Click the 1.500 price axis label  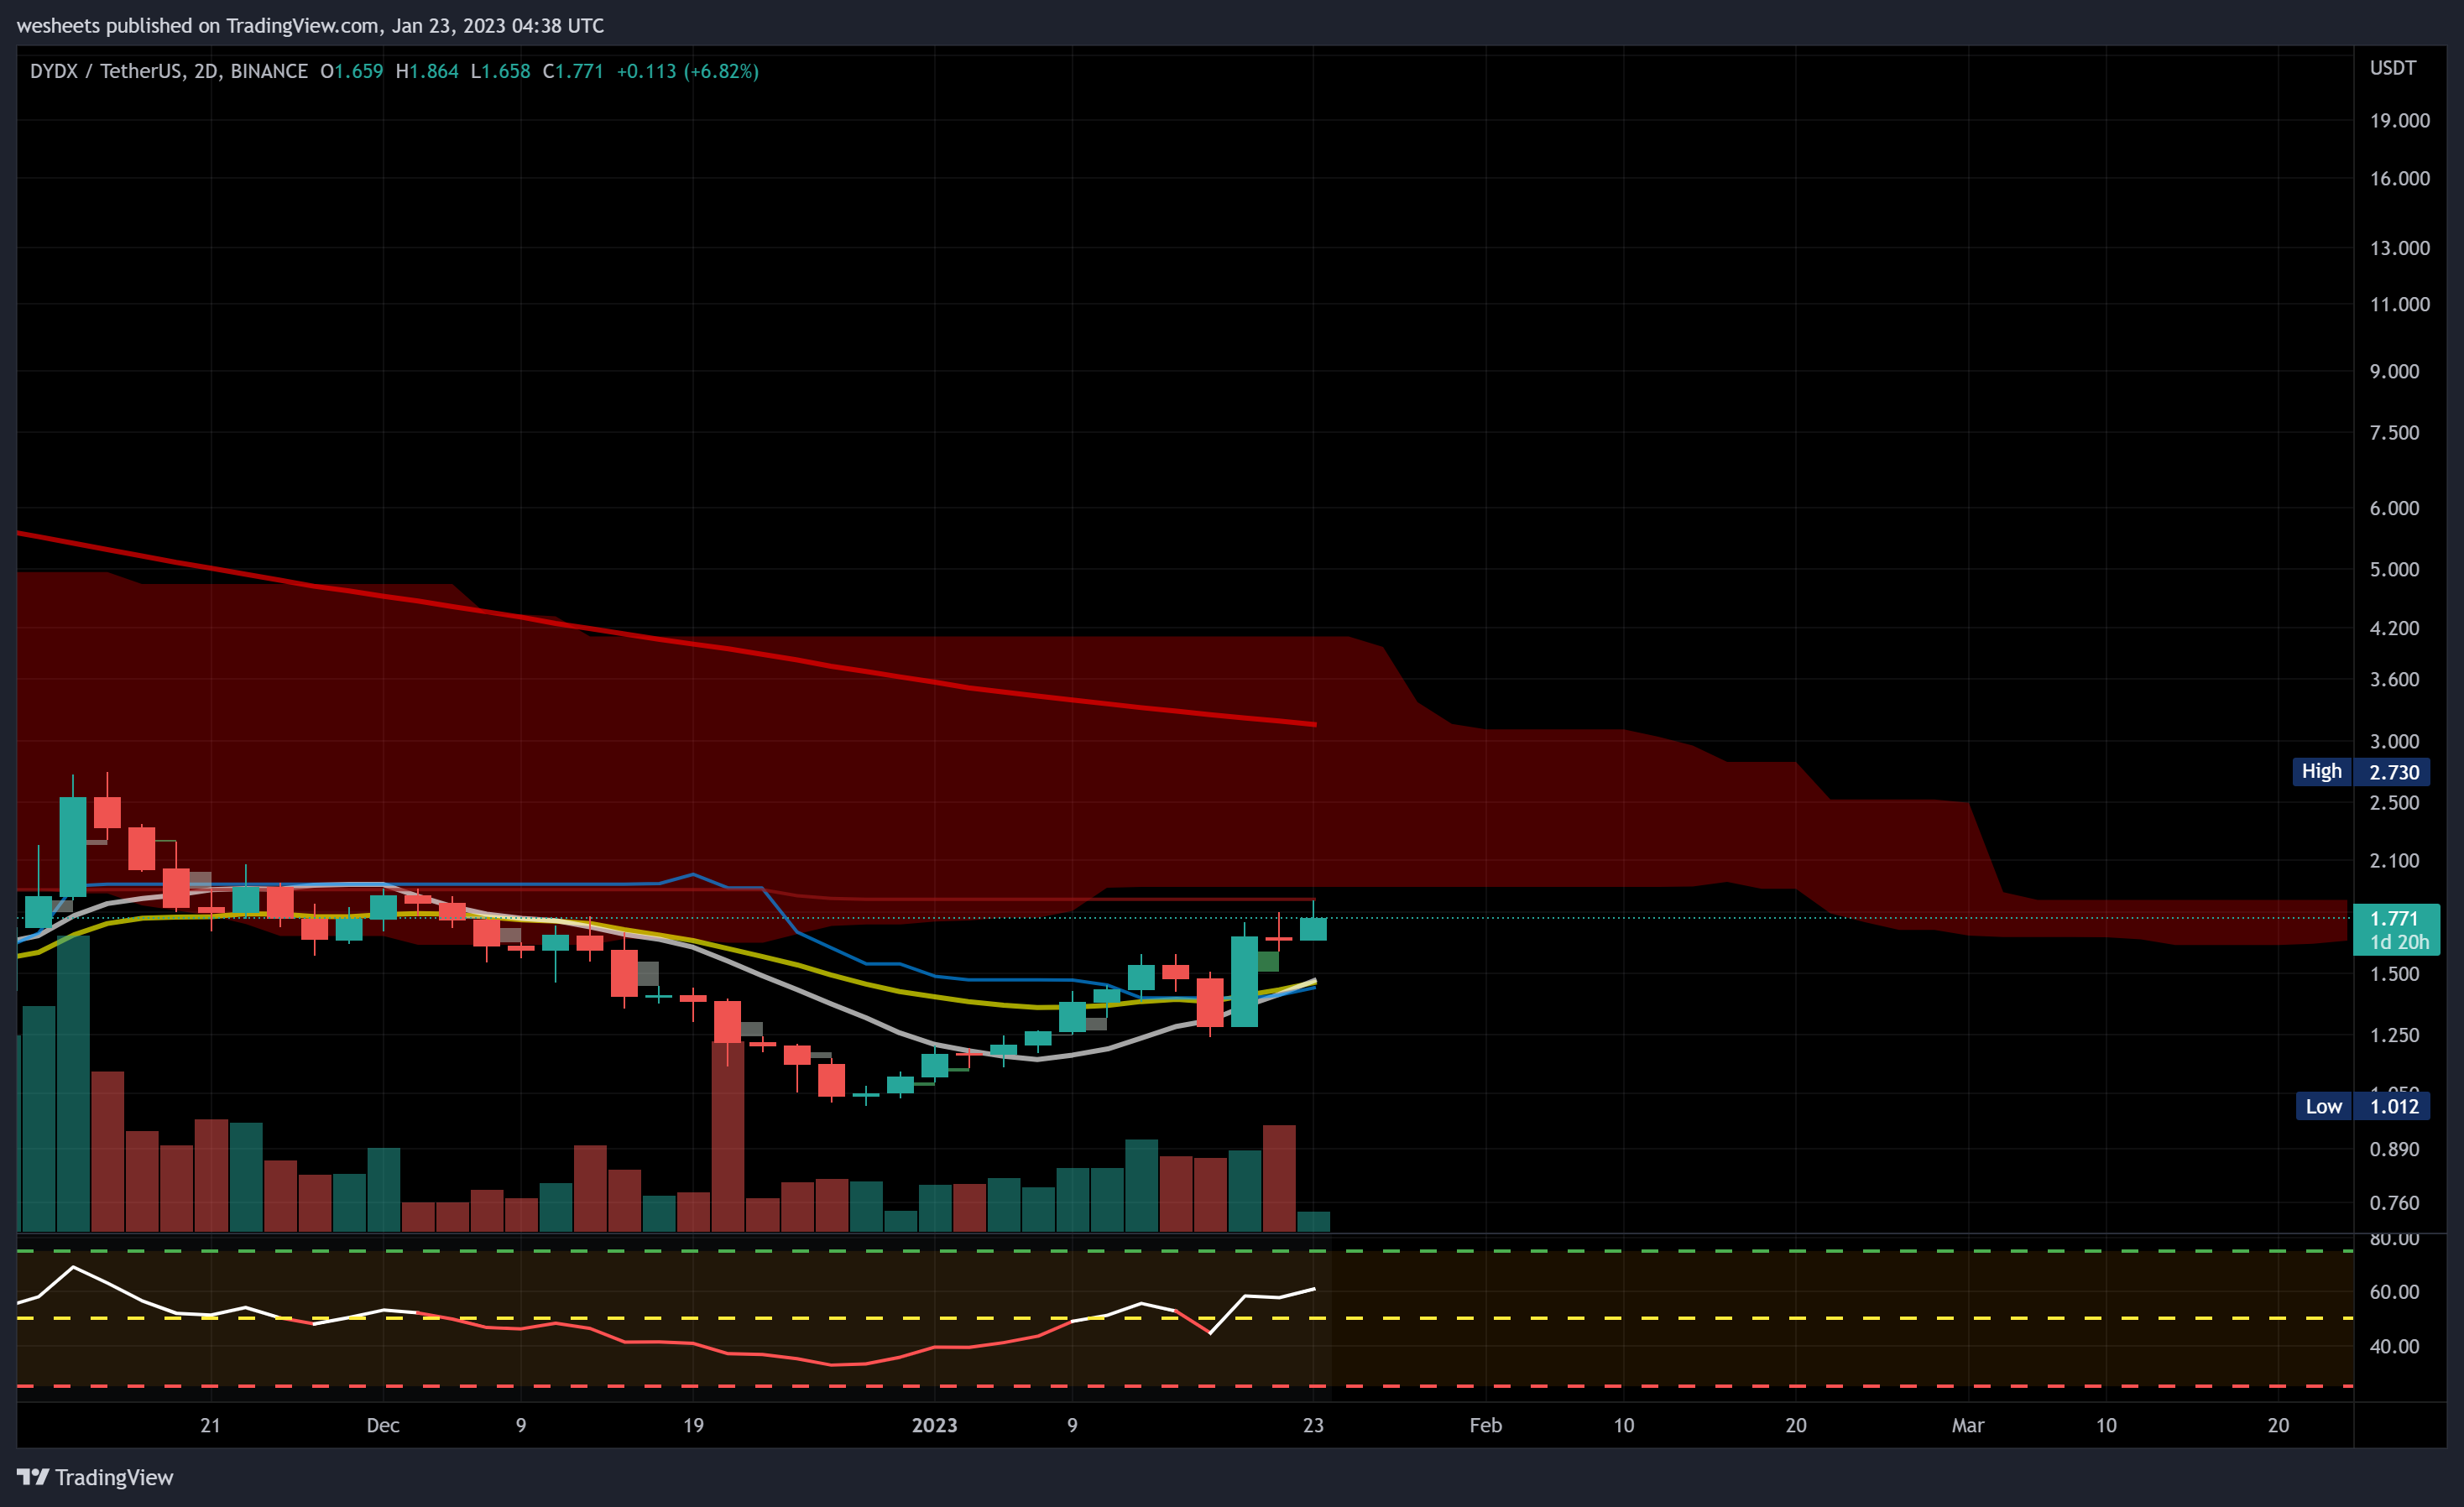(x=2395, y=974)
